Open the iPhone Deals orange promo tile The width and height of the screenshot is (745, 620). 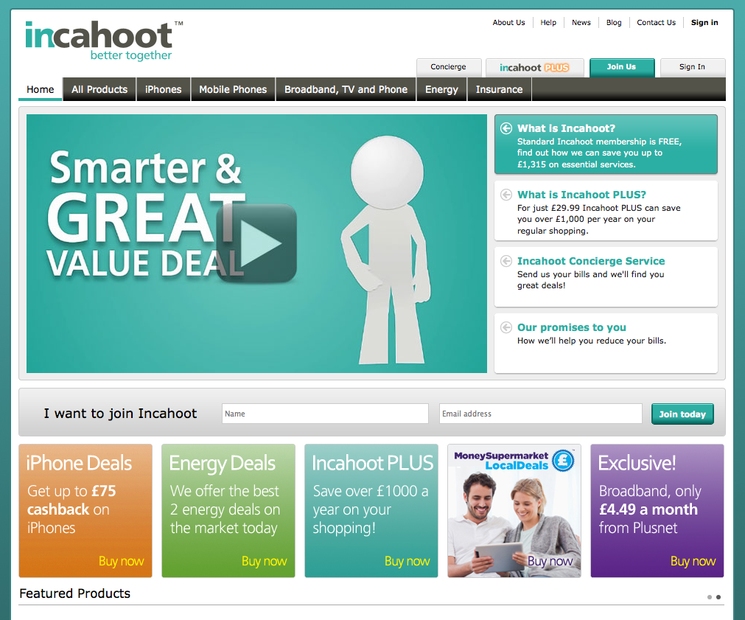click(x=85, y=509)
